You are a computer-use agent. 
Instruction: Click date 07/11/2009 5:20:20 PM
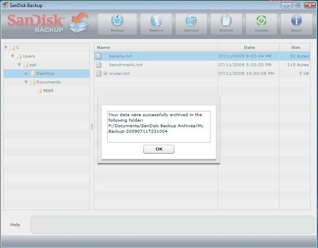point(245,65)
